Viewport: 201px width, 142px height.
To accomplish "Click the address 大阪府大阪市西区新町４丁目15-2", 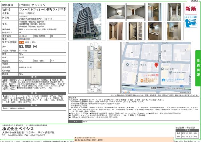I will click(36, 19).
